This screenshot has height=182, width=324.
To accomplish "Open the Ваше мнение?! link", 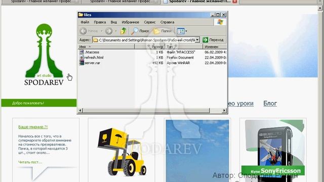I will coord(33,127).
